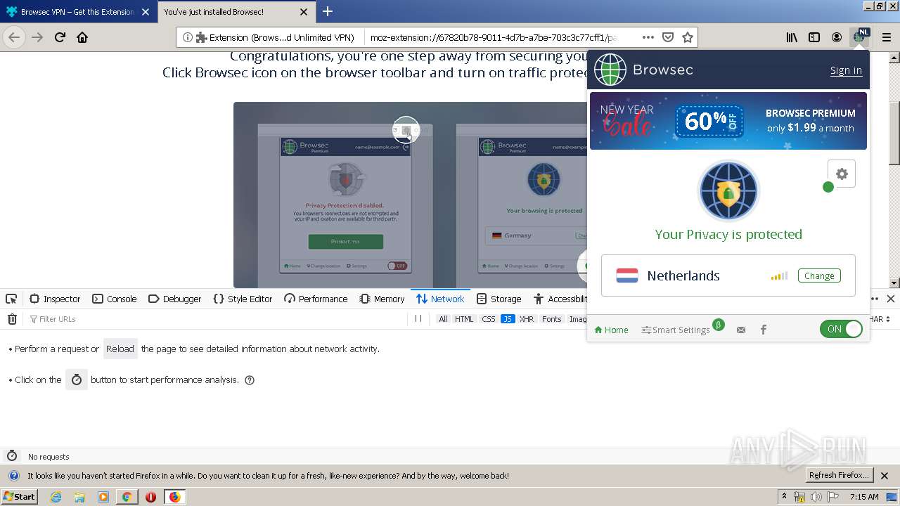Image resolution: width=900 pixels, height=506 pixels.
Task: Filter network requests by HTML
Action: pyautogui.click(x=464, y=319)
